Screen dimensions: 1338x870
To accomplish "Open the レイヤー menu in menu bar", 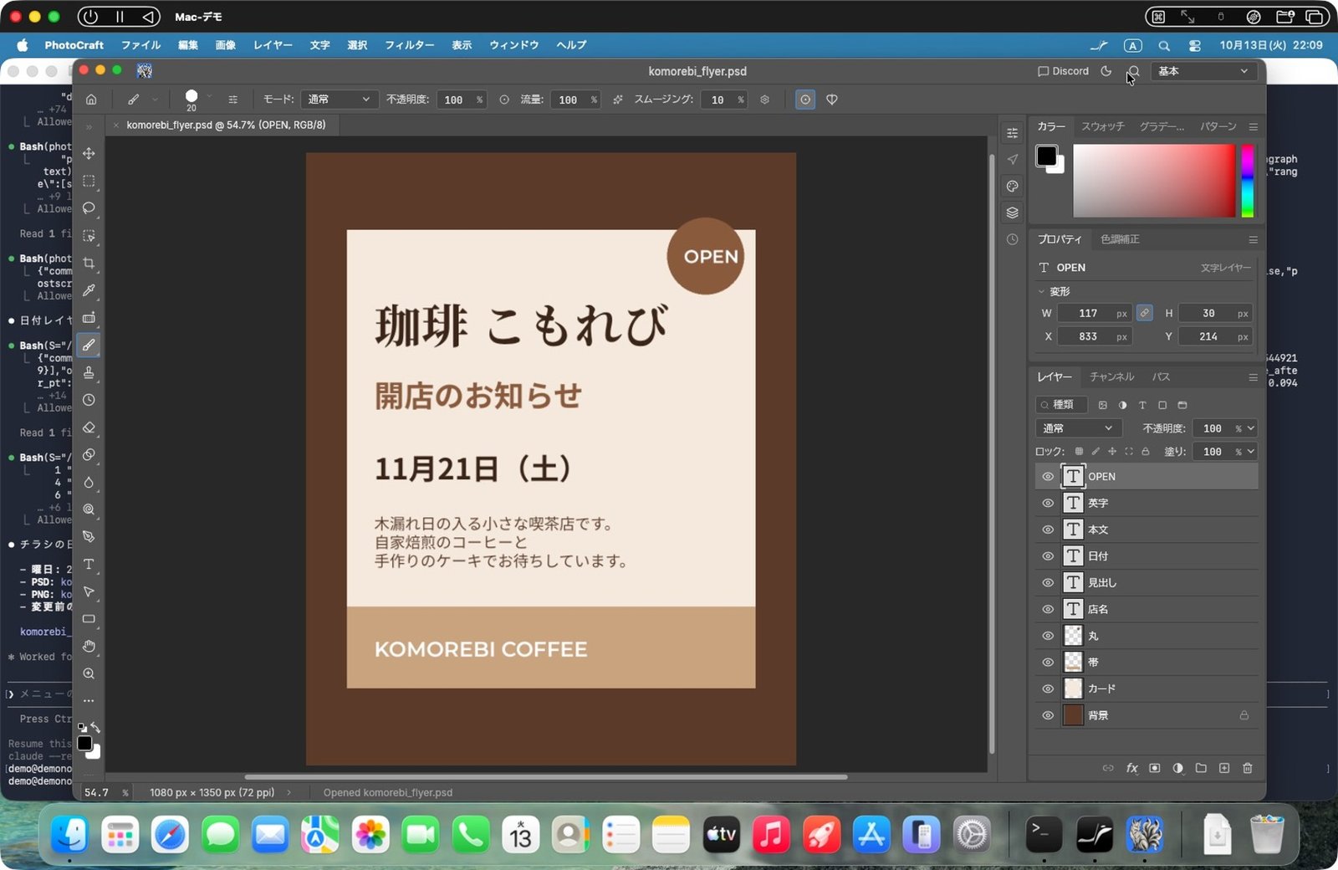I will [273, 45].
